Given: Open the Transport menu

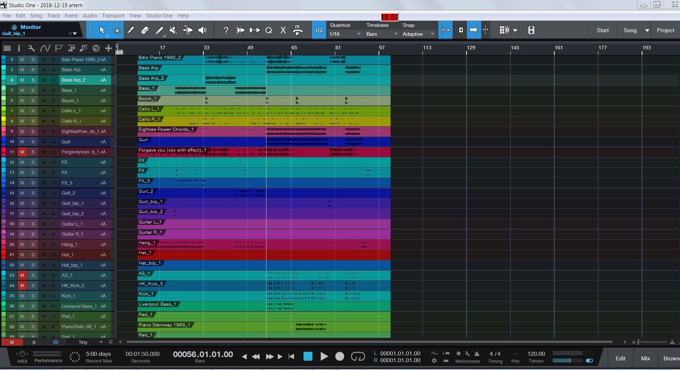Looking at the screenshot, I should click(113, 16).
